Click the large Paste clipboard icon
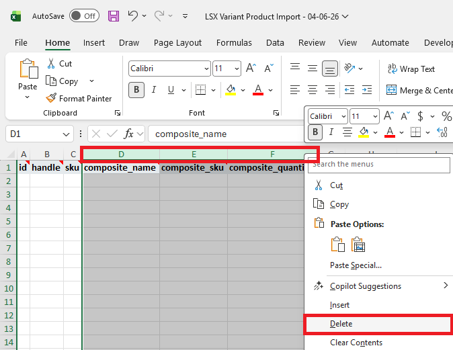Screen dimensions: 453x350 click(x=28, y=69)
